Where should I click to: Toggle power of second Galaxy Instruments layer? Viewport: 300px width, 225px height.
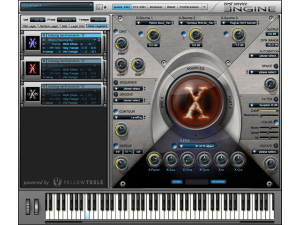point(44,61)
